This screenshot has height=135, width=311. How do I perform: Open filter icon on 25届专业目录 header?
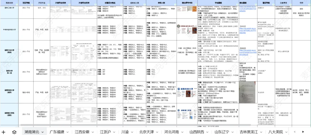tap(69, 4)
